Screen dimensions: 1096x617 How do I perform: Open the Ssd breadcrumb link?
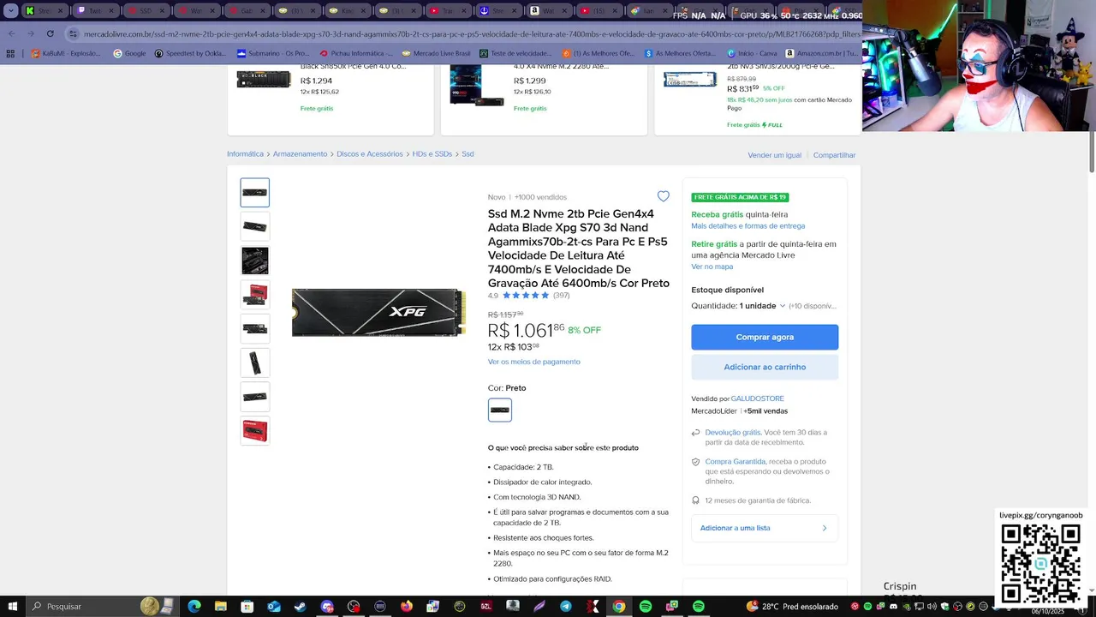pos(468,154)
